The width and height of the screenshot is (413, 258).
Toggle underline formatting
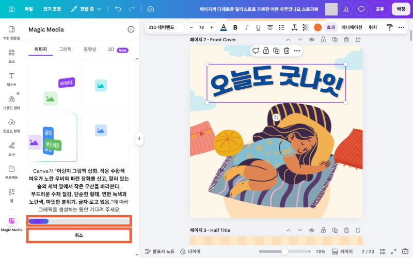tap(259, 27)
